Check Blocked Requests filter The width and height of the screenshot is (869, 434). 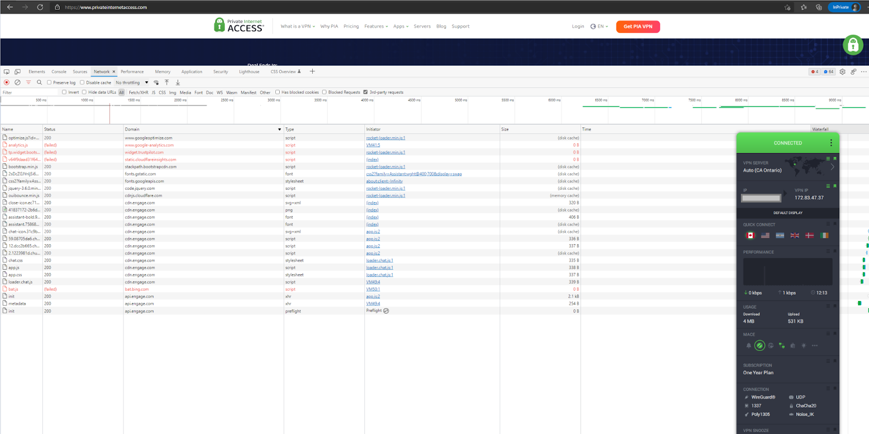click(x=324, y=92)
